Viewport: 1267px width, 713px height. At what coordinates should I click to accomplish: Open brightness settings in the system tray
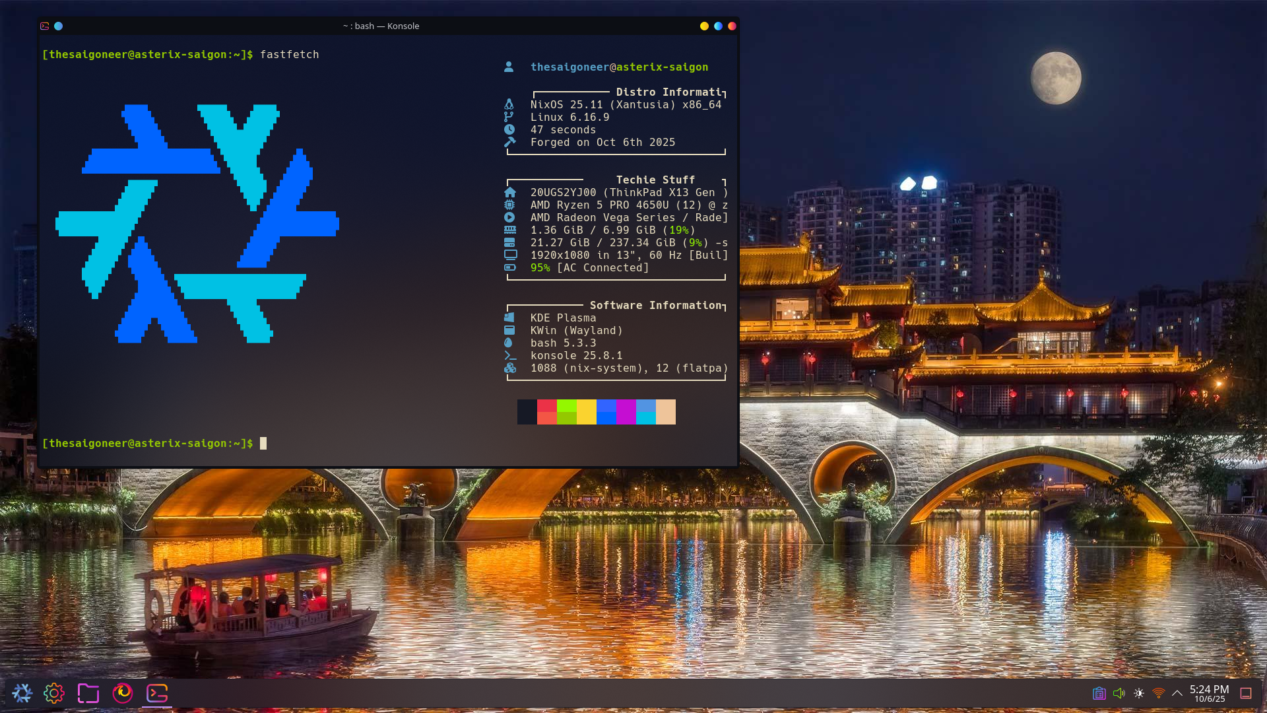pos(1139,693)
